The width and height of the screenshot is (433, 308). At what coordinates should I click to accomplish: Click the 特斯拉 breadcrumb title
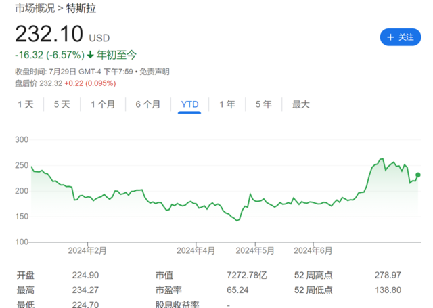click(81, 8)
